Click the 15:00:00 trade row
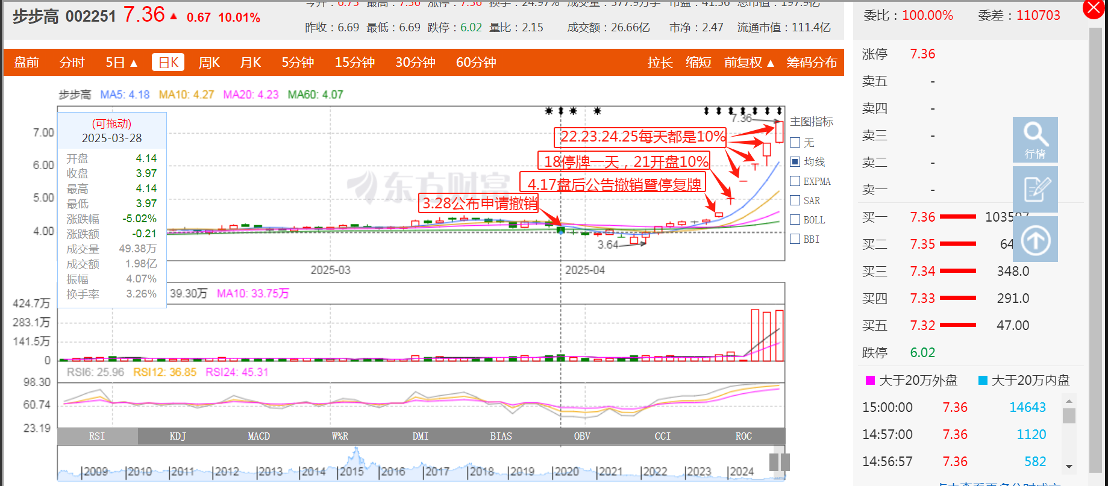The width and height of the screenshot is (1108, 486). pos(954,408)
